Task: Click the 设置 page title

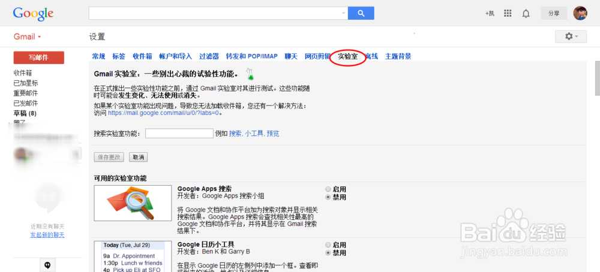Action: click(x=97, y=37)
